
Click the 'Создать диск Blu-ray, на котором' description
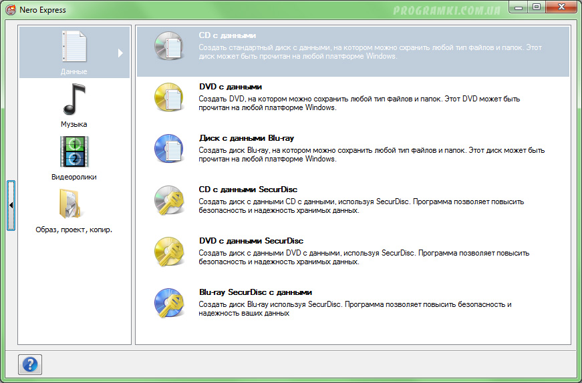click(x=372, y=155)
